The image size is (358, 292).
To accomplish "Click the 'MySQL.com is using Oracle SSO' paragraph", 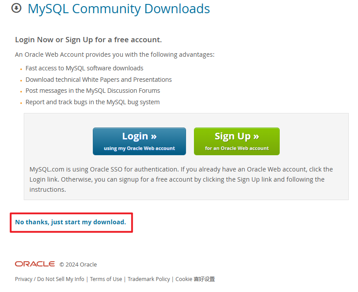I will click(181, 179).
